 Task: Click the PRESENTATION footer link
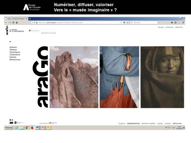point(133,124)
